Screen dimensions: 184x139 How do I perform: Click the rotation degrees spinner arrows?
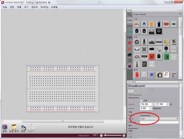coord(153,108)
